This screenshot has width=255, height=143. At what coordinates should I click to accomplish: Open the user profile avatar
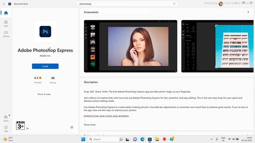coord(221,4)
